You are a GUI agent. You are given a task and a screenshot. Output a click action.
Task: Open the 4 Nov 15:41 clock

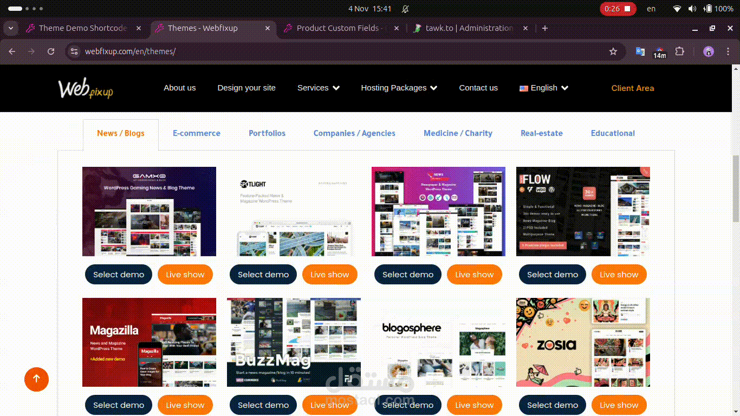pyautogui.click(x=370, y=9)
